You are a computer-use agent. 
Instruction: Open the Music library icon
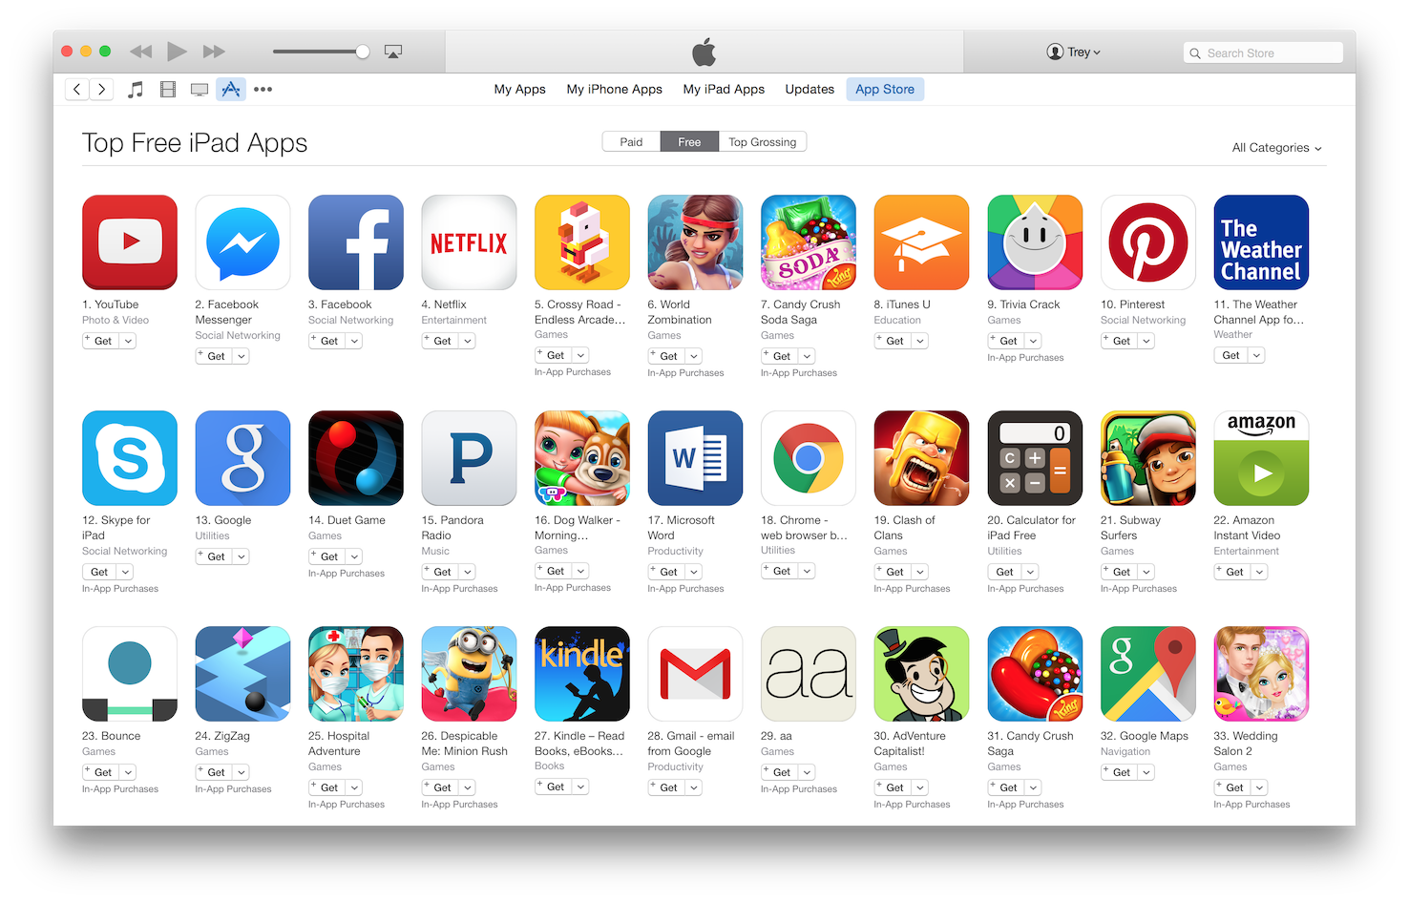136,89
